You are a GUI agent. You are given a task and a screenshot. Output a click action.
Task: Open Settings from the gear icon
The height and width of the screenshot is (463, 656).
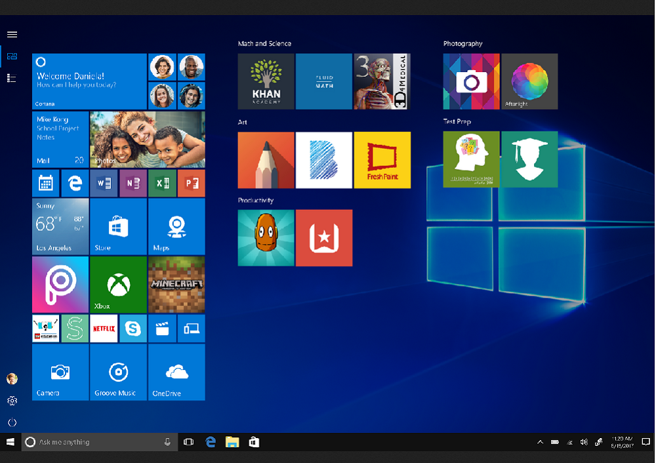[12, 401]
